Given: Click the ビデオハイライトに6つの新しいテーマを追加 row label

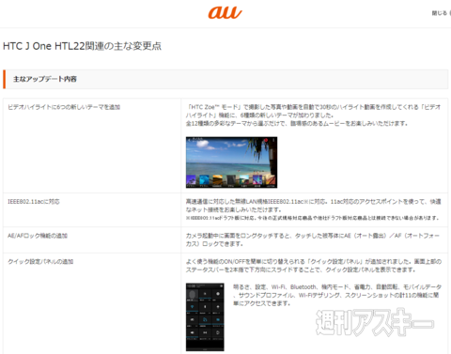Looking at the screenshot, I should click(64, 107).
